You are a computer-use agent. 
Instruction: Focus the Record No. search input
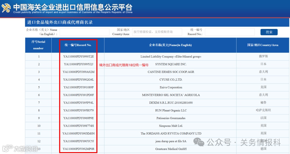(x=230, y=32)
